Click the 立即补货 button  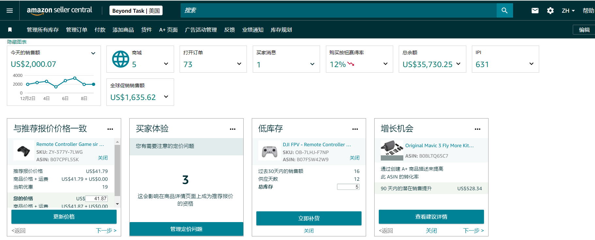tap(309, 218)
